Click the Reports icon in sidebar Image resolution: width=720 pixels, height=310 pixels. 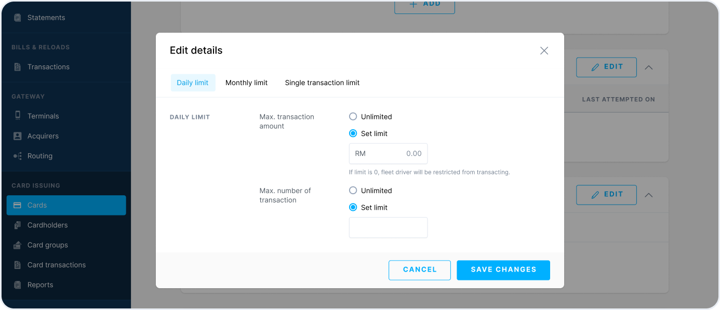click(x=18, y=285)
